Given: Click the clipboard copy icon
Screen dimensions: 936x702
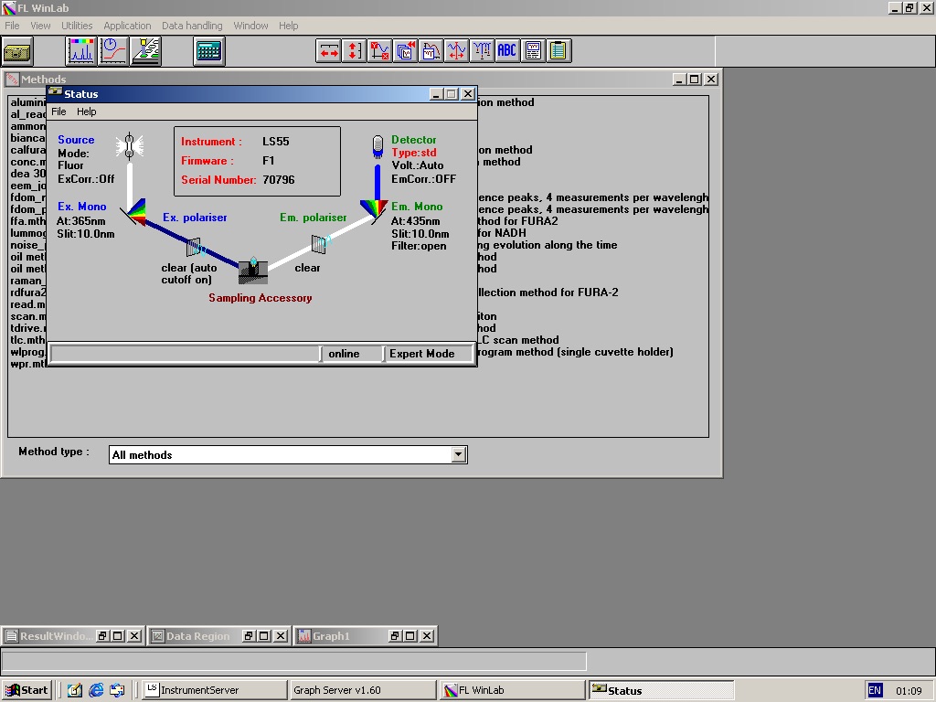Looking at the screenshot, I should coord(558,51).
